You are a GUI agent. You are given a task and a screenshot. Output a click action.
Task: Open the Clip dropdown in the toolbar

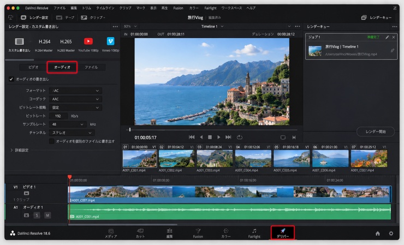click(x=93, y=17)
